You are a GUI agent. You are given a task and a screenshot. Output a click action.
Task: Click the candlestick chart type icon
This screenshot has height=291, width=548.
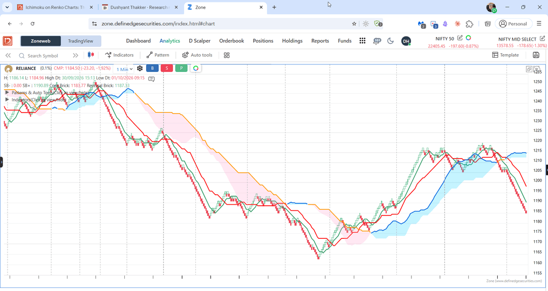91,55
